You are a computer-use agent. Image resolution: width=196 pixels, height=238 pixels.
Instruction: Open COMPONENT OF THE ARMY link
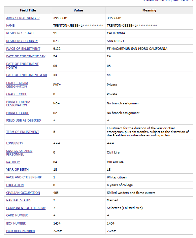26,208
